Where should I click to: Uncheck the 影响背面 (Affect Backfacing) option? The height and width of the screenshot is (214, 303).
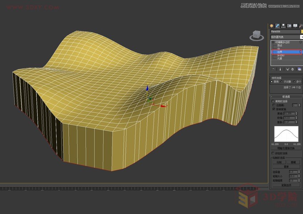click(x=274, y=109)
